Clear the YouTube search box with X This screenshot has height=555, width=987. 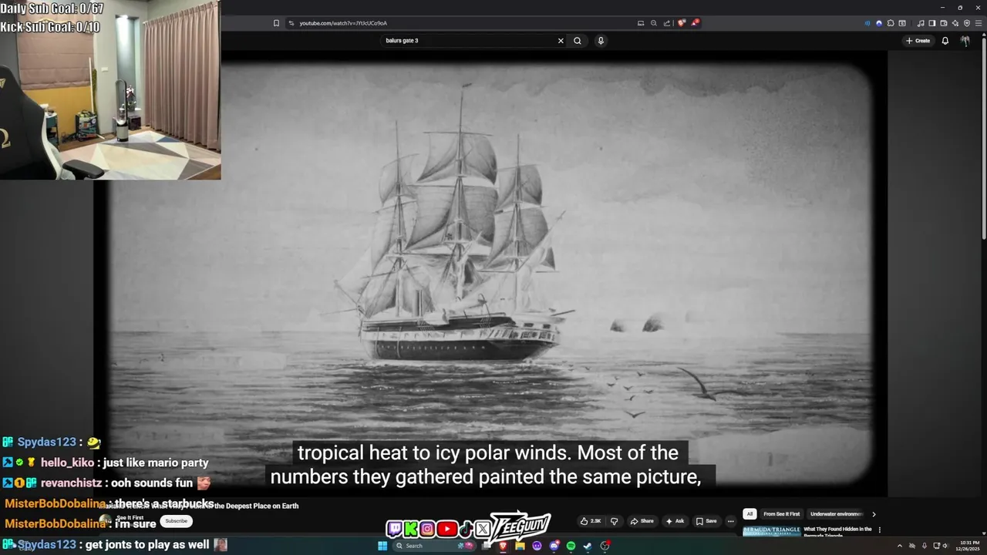coord(561,41)
